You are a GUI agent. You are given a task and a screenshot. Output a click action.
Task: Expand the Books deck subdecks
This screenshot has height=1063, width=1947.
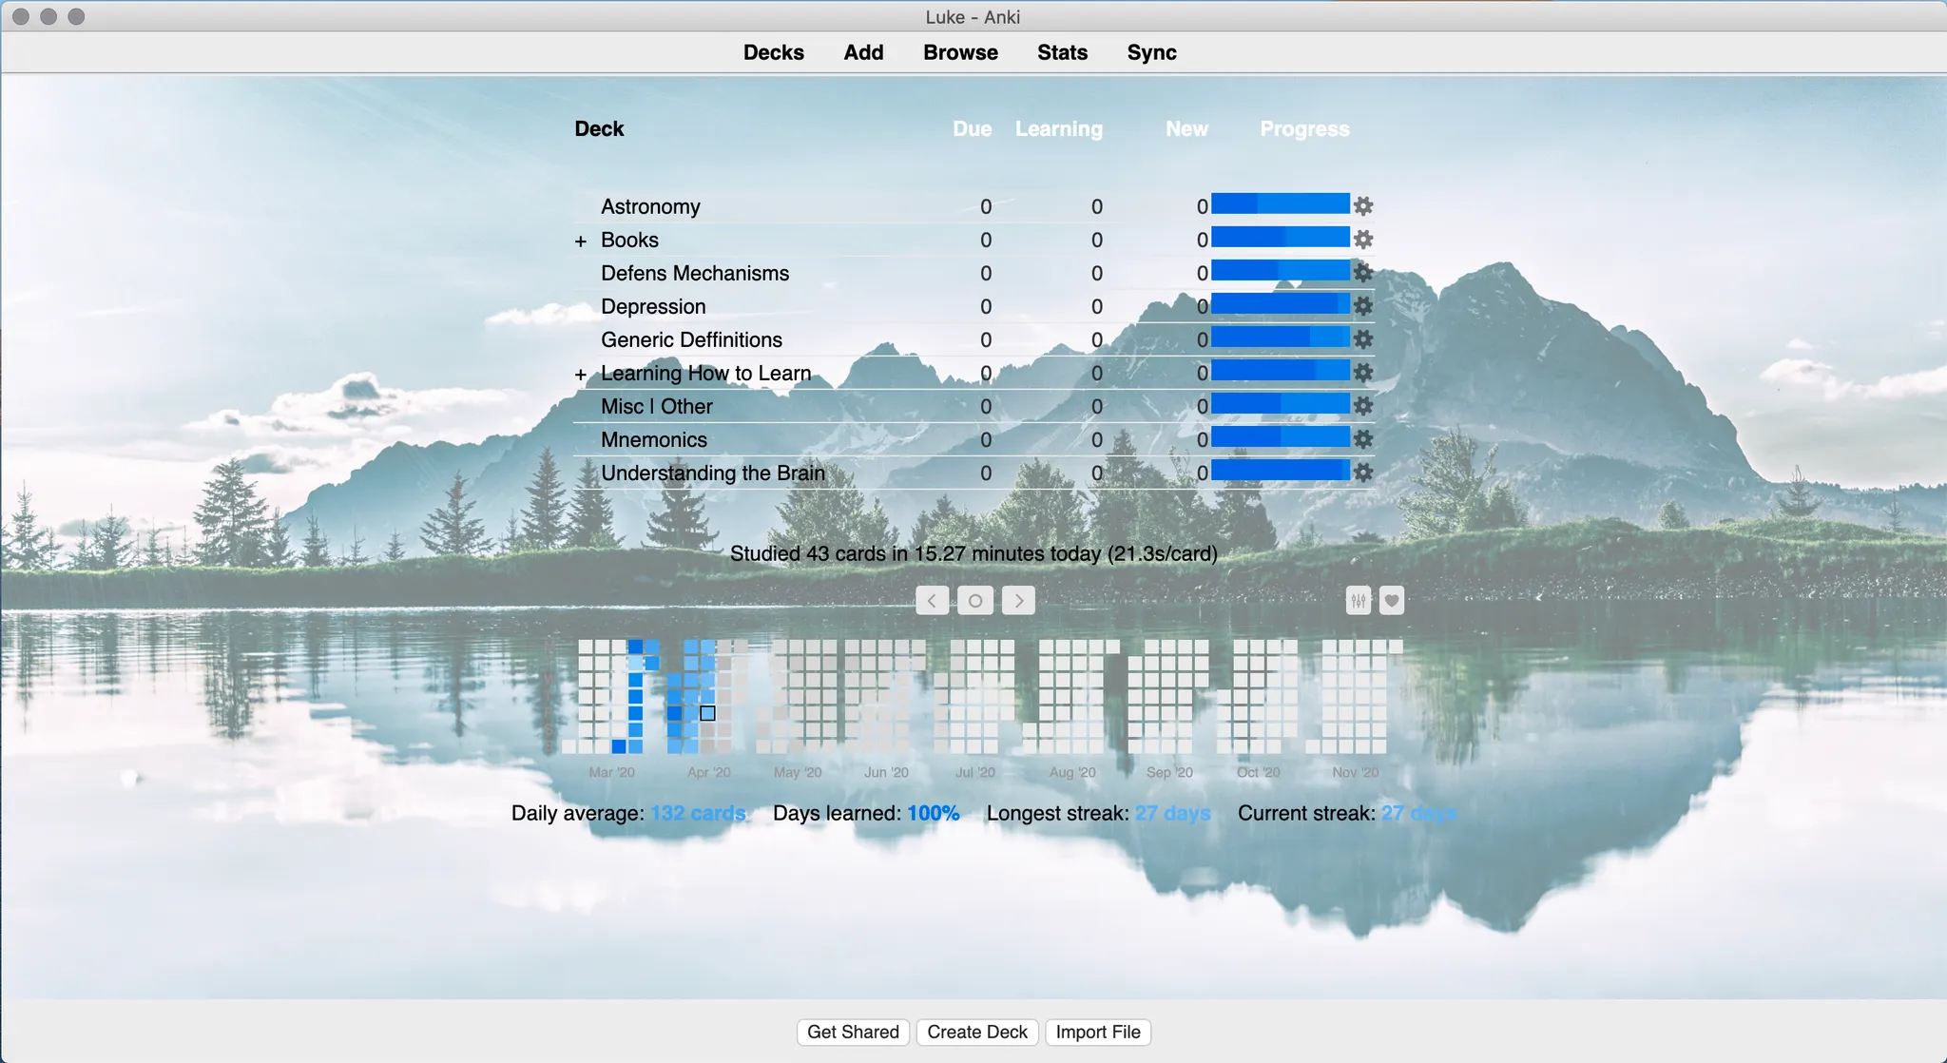click(581, 241)
